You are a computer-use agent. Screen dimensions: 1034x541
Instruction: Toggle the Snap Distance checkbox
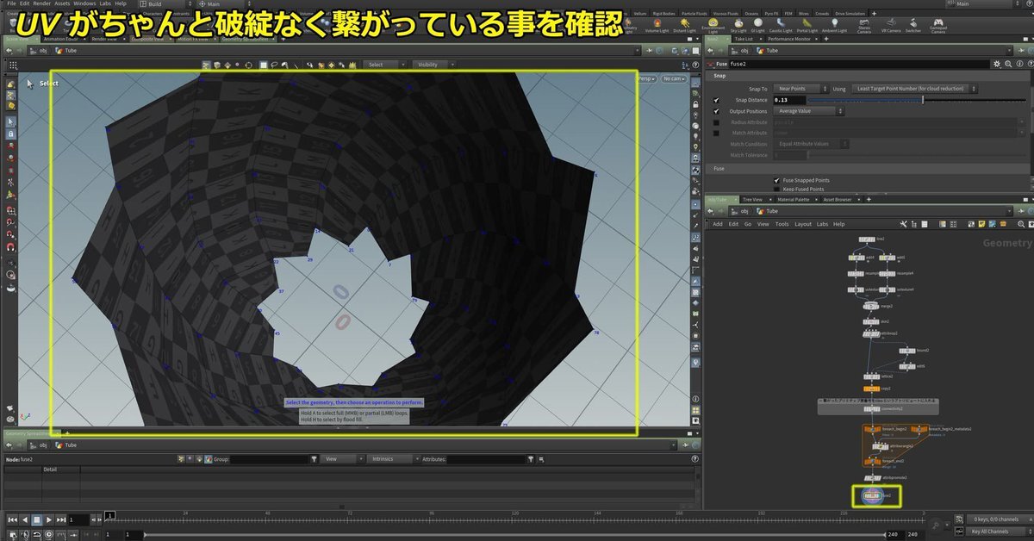[717, 100]
